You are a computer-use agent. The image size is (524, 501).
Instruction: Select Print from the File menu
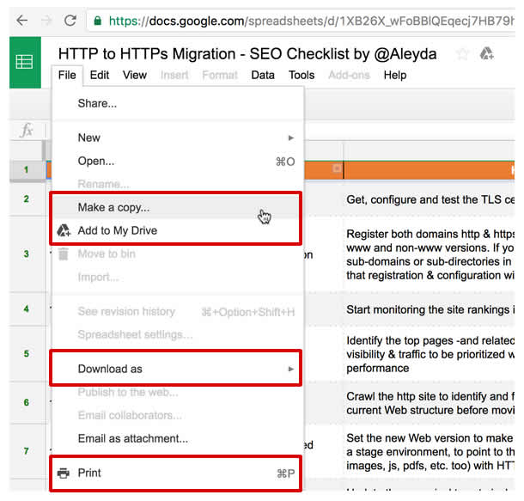[176, 473]
